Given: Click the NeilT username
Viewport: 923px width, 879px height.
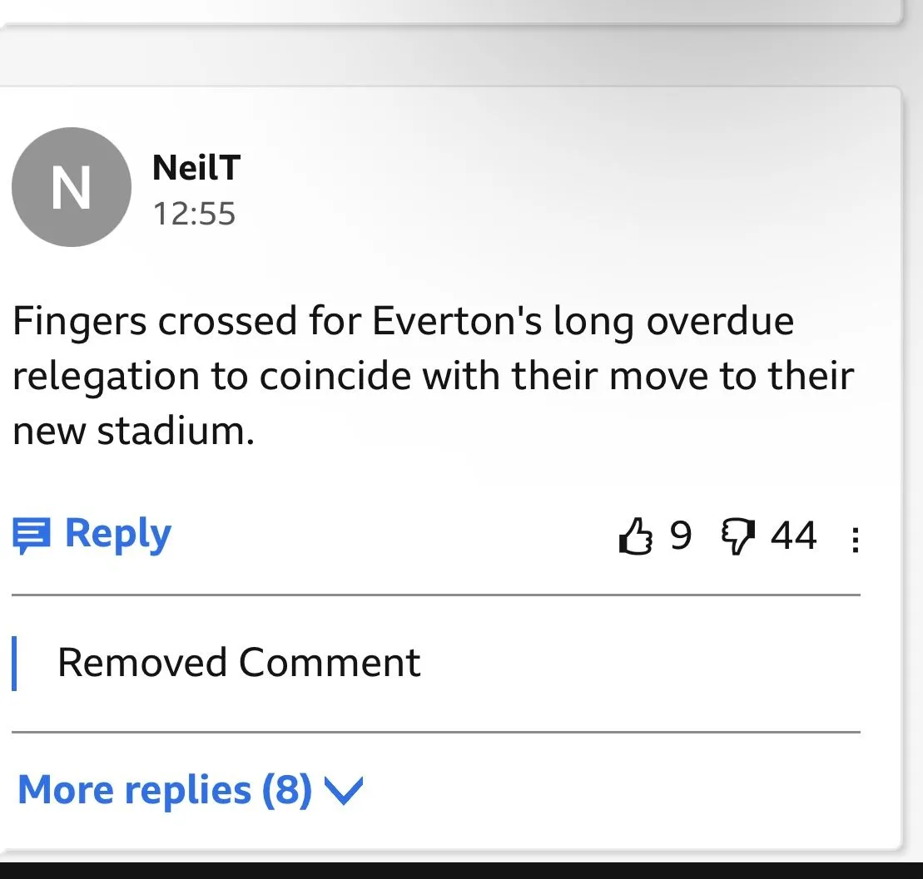Looking at the screenshot, I should point(196,168).
